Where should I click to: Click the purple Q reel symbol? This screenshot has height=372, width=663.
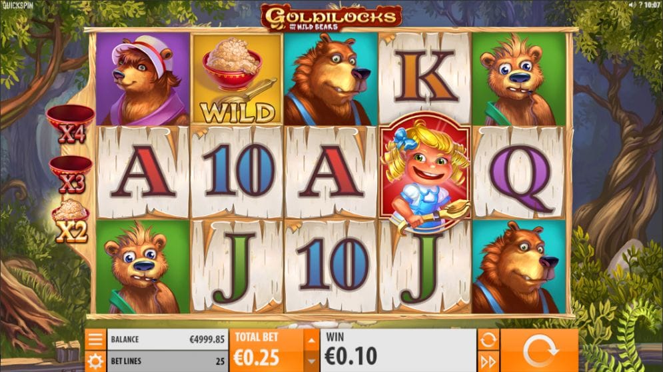[520, 173]
